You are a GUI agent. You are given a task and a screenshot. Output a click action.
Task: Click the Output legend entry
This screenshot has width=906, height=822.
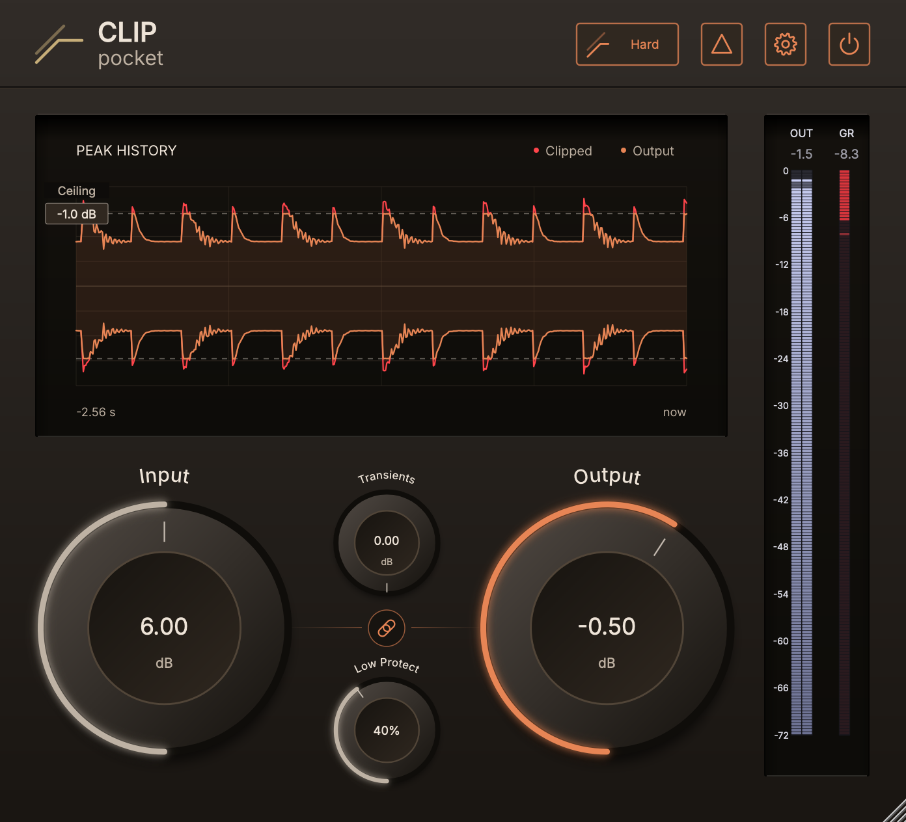click(647, 151)
